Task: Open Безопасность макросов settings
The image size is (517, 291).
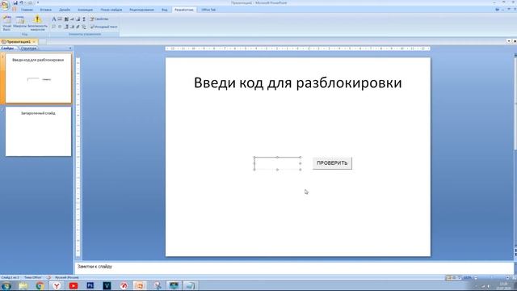Action: coord(37,23)
